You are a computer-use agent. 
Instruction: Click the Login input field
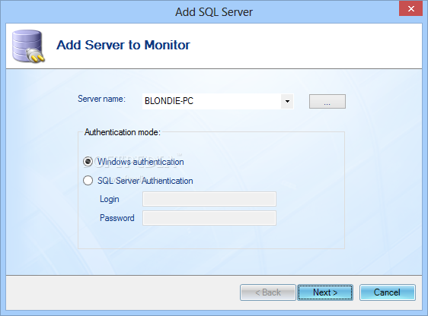209,199
